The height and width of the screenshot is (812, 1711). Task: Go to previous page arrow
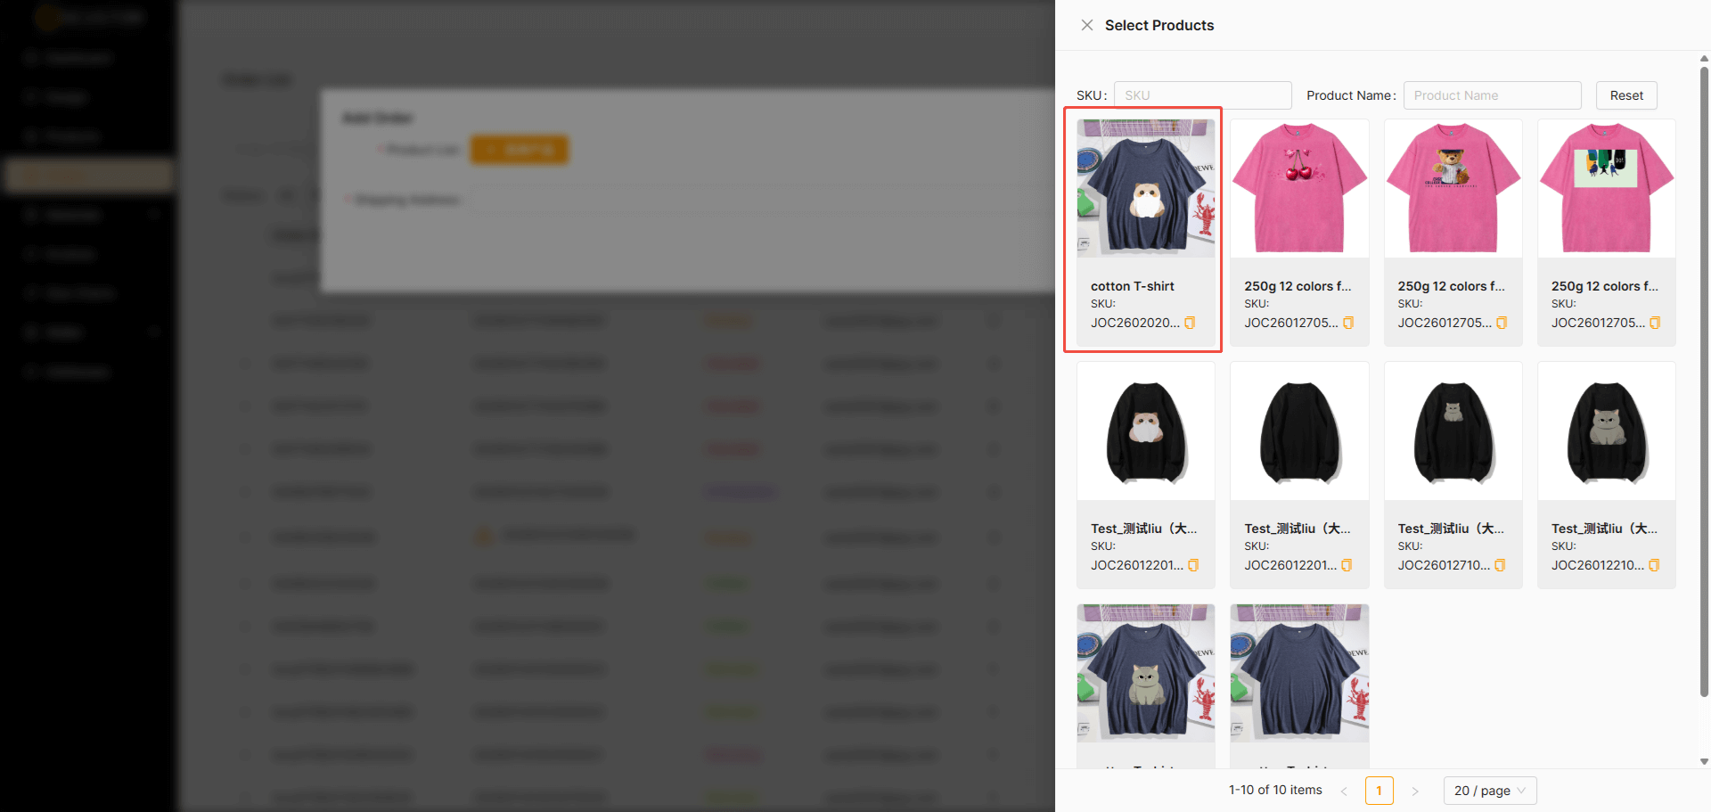click(1344, 791)
